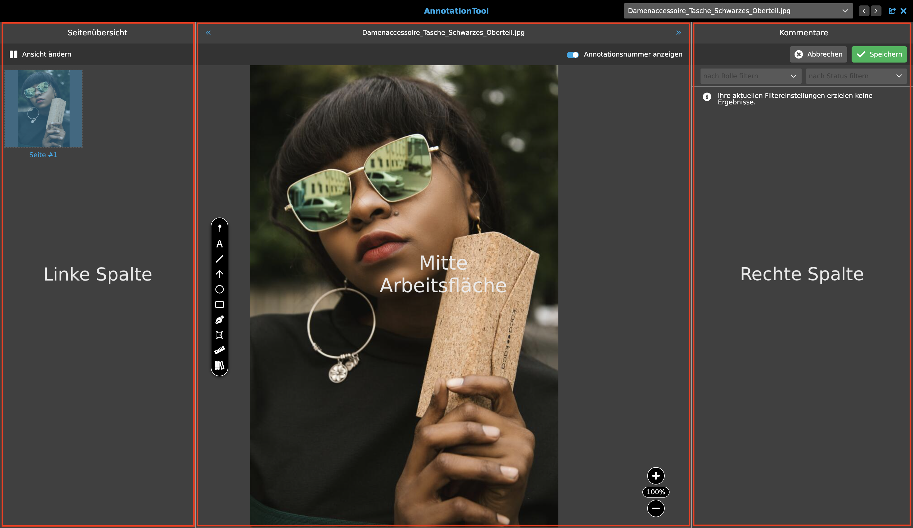Pick the straight line drawing tool
This screenshot has height=528, width=913.
219,259
